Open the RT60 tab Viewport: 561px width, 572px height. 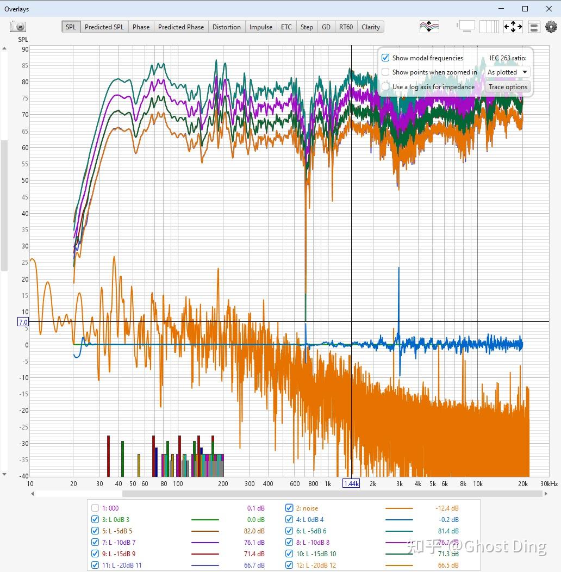pos(346,27)
